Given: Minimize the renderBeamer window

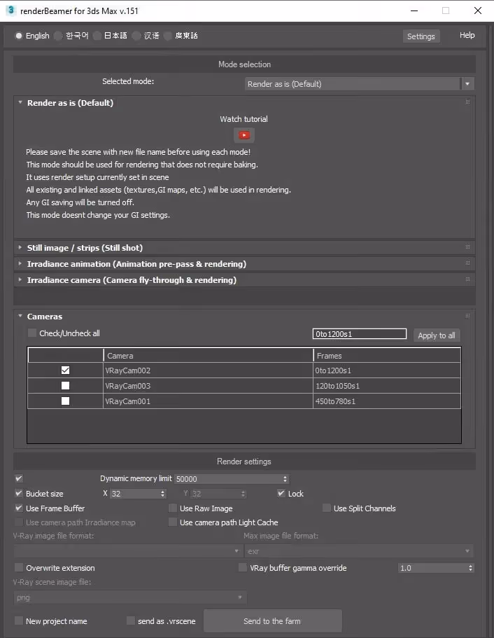Looking at the screenshot, I should coord(414,11).
